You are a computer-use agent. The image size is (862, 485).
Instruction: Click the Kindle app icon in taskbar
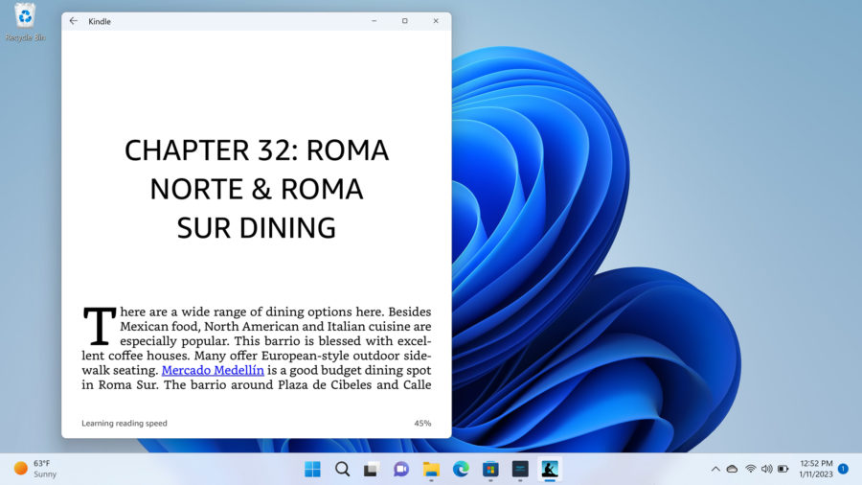click(x=550, y=469)
